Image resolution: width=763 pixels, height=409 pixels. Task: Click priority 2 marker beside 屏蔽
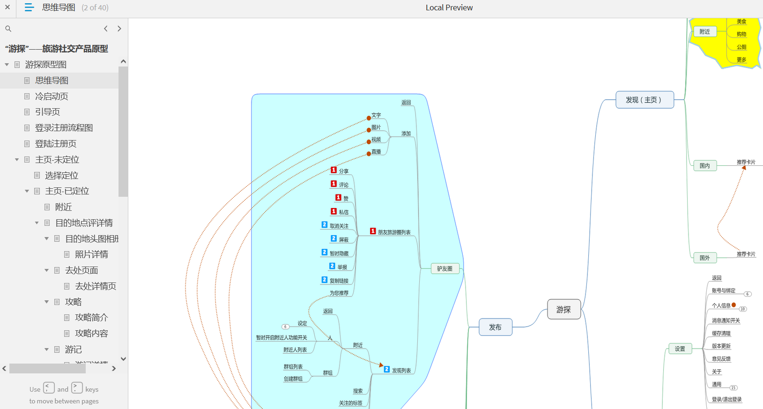tap(334, 238)
